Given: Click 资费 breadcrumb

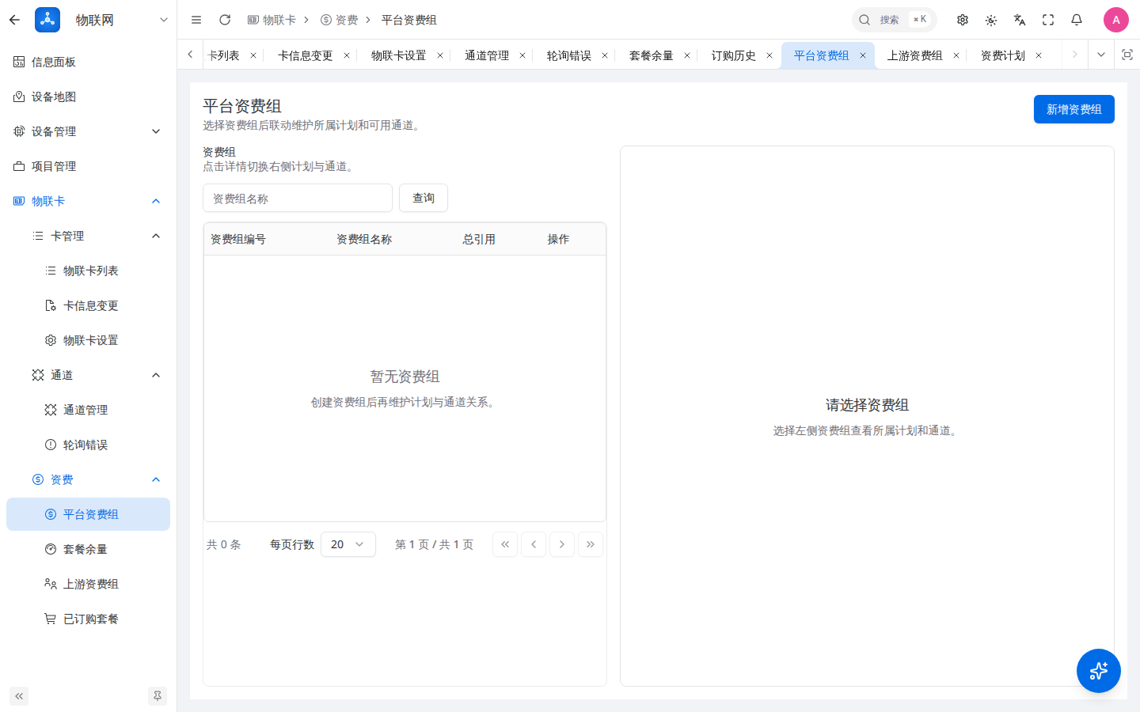Looking at the screenshot, I should click(x=339, y=20).
